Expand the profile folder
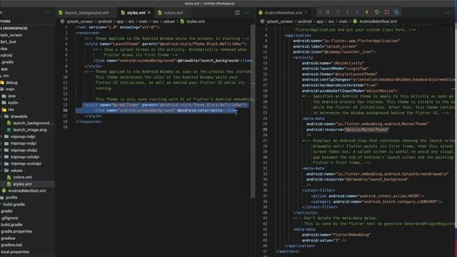The height and width of the screenshot is (257, 457). [x=11, y=197]
